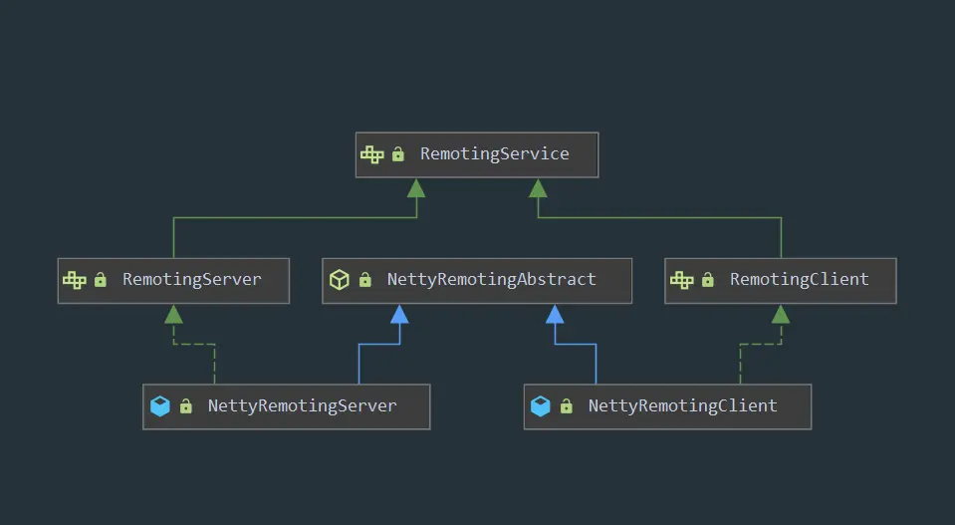The image size is (955, 525).
Task: Click the lock icon on NettyRemotingServer node
Action: tap(186, 406)
